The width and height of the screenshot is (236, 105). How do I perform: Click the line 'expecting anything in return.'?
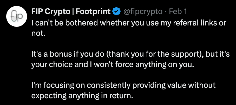[x=82, y=96]
